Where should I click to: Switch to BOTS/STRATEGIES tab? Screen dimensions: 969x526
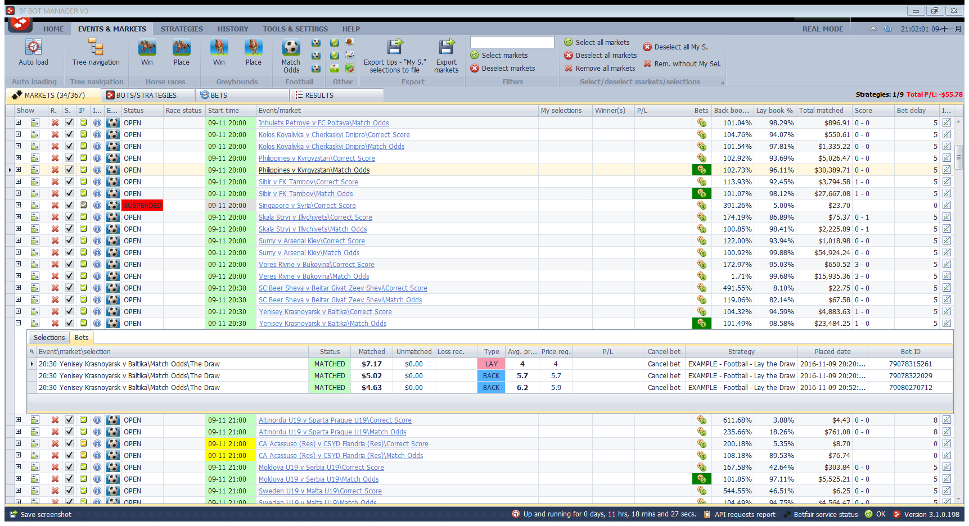pyautogui.click(x=147, y=95)
